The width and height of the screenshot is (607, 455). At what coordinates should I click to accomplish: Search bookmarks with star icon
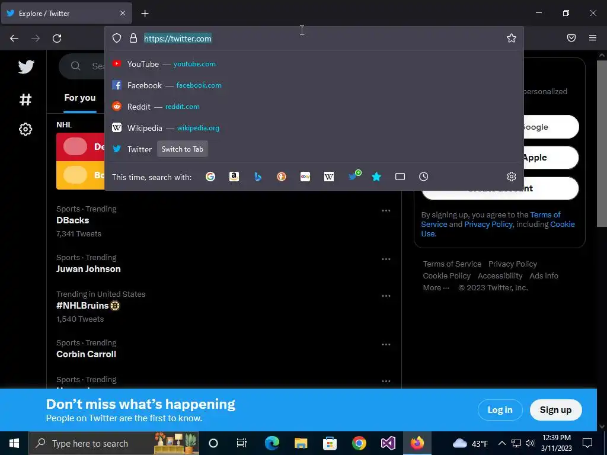[376, 177]
